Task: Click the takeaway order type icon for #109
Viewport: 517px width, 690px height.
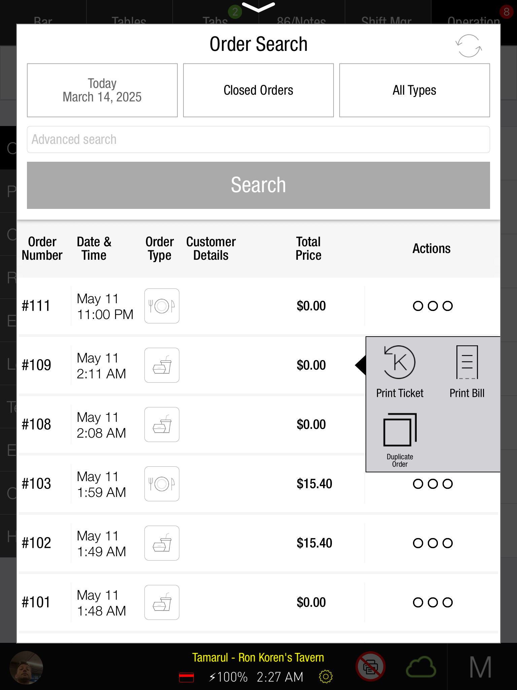Action: [x=162, y=365]
